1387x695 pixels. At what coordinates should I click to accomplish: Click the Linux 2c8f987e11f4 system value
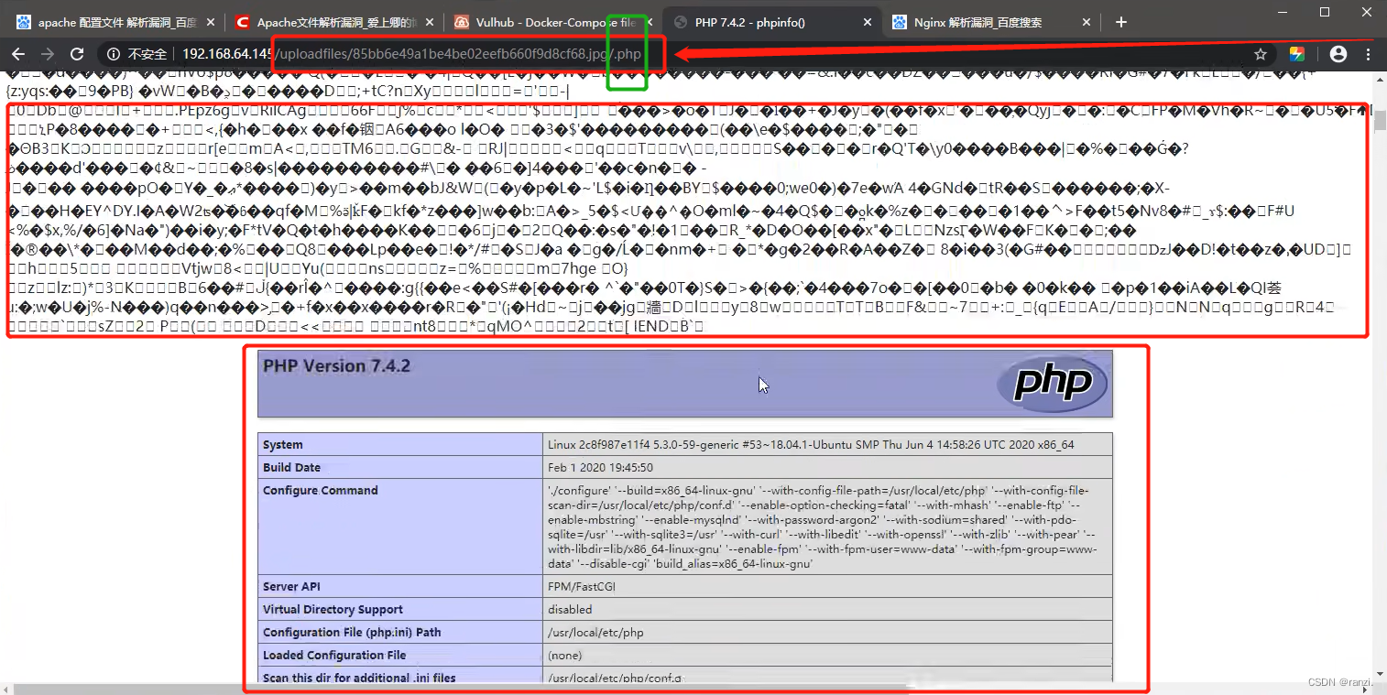pyautogui.click(x=811, y=445)
